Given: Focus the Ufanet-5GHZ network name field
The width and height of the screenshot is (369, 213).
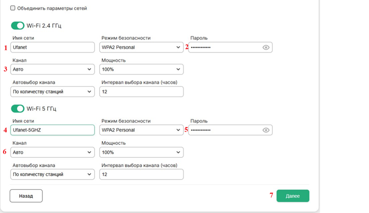Looking at the screenshot, I should tap(53, 130).
